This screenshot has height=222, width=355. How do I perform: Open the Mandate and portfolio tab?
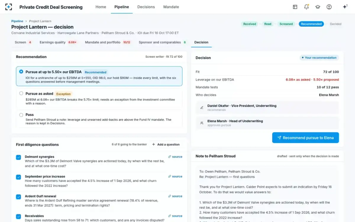[x=108, y=42]
